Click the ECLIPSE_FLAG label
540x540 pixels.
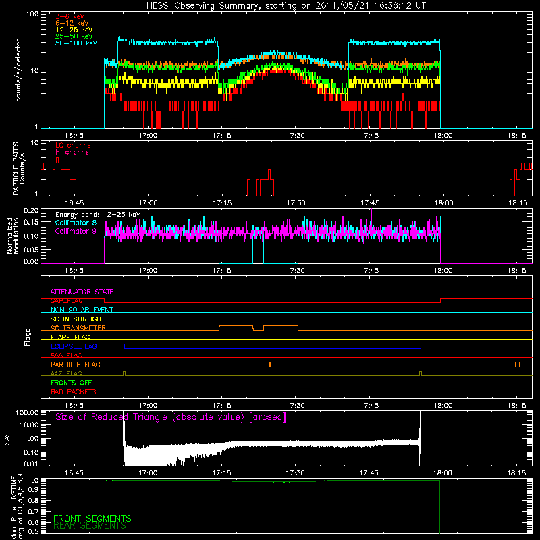[x=74, y=346]
